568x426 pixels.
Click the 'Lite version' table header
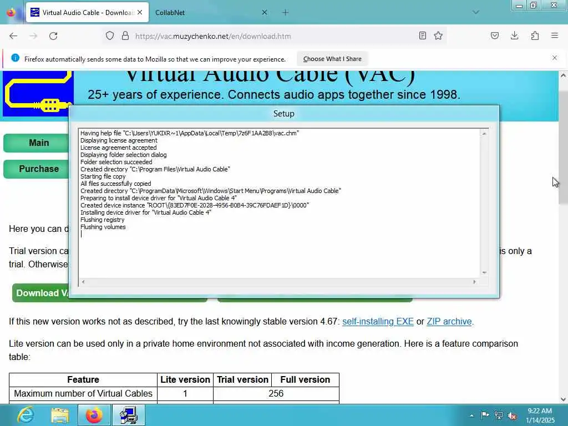pyautogui.click(x=185, y=379)
